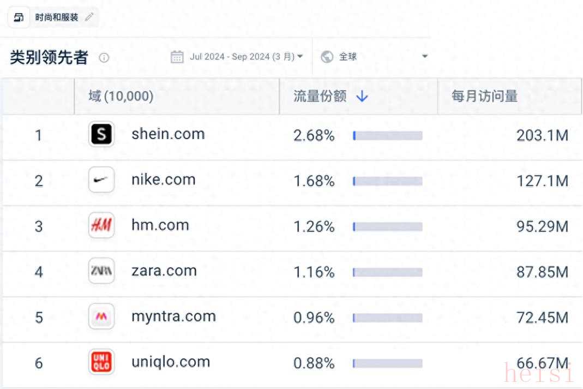Click the fashion category icon

coord(19,17)
